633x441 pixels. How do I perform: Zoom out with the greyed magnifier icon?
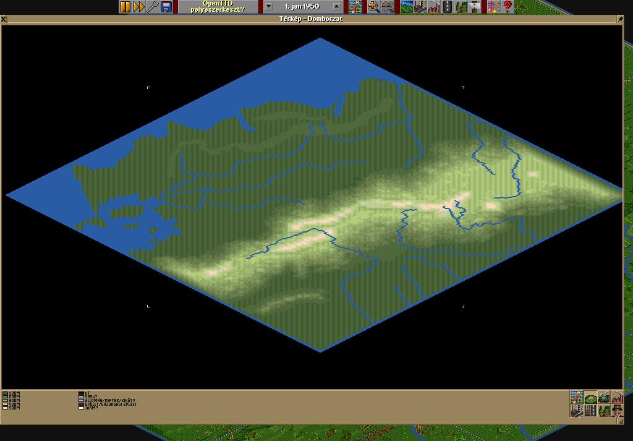[x=387, y=6]
